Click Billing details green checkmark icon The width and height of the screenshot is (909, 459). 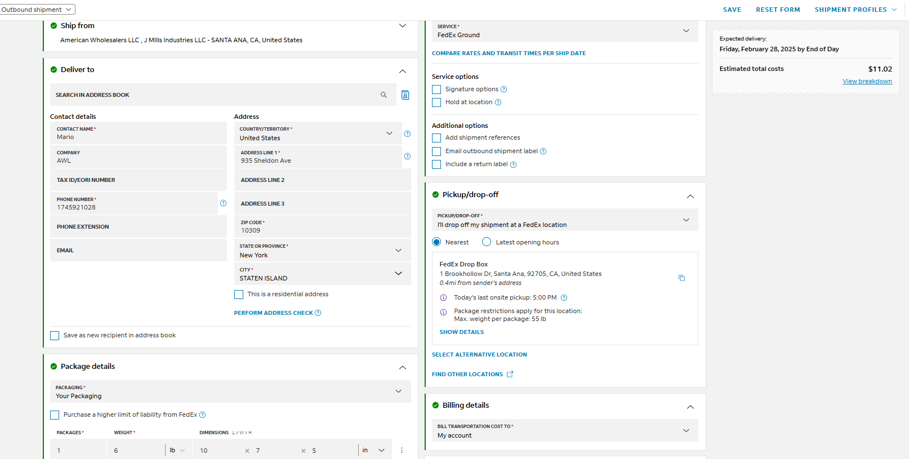pos(435,405)
